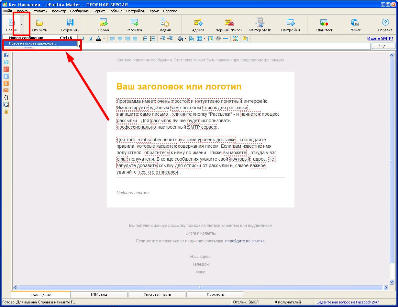The width and height of the screenshot is (398, 307).
Task: Click the decrease indent icon
Action: pos(162,38)
